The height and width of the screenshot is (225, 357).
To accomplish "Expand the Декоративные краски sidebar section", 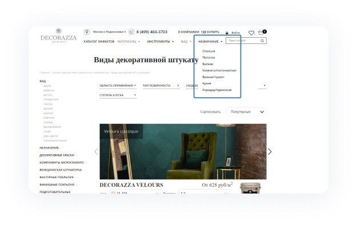I will click(58, 155).
